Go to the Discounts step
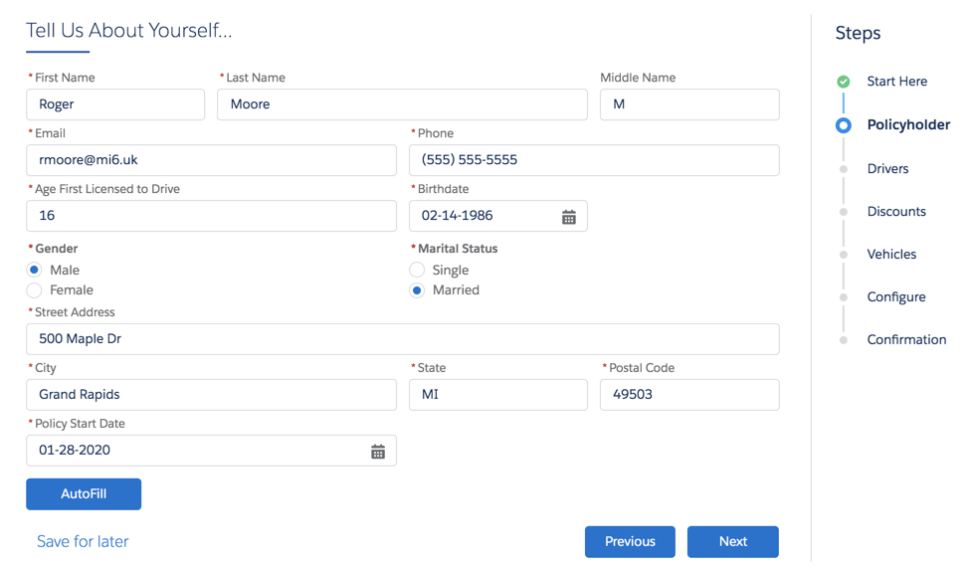This screenshot has height=568, width=974. click(x=896, y=212)
